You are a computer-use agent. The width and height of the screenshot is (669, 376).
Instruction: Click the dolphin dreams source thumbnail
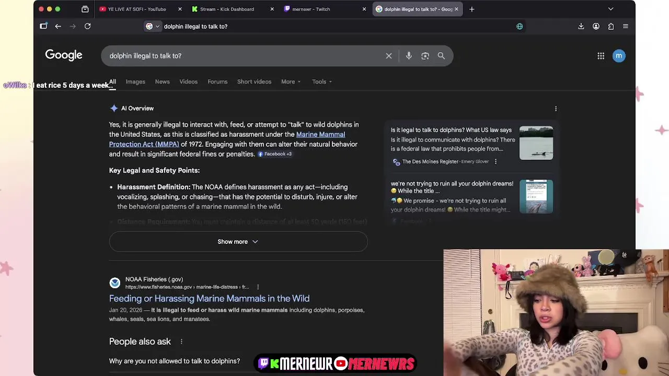536,196
